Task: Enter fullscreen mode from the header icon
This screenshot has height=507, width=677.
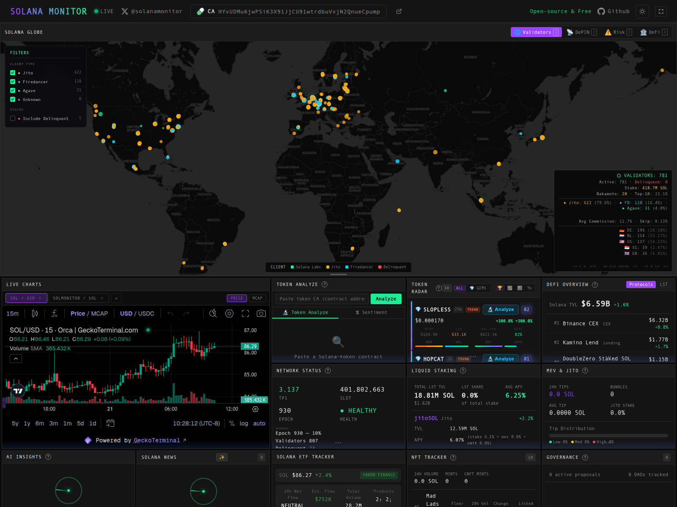Action: coord(661,11)
